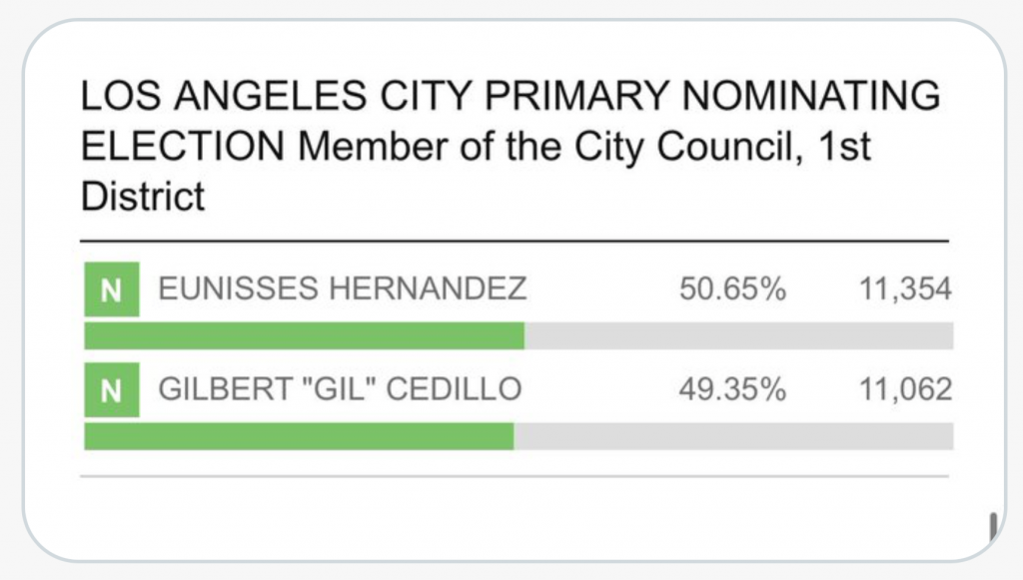Click the blank white area at the card bottom
Viewport: 1023px width, 580px height.
[514, 518]
